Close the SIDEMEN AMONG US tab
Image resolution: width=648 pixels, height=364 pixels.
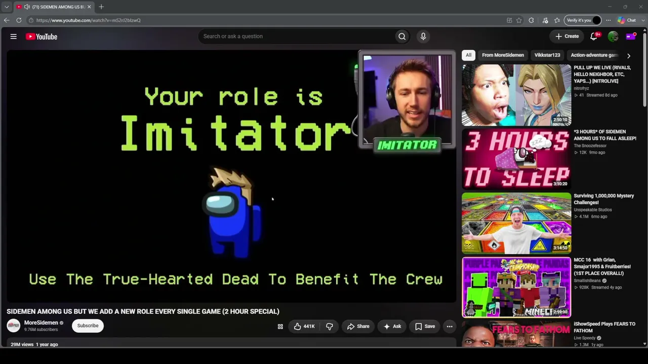(x=89, y=7)
